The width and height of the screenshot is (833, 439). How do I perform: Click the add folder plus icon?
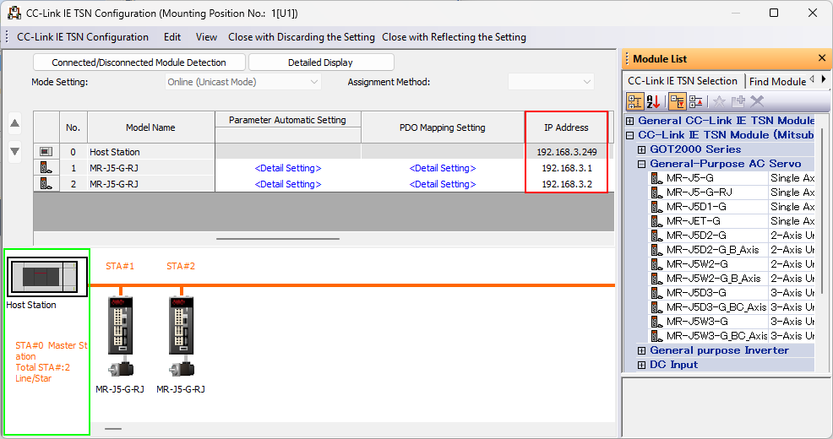click(x=738, y=101)
